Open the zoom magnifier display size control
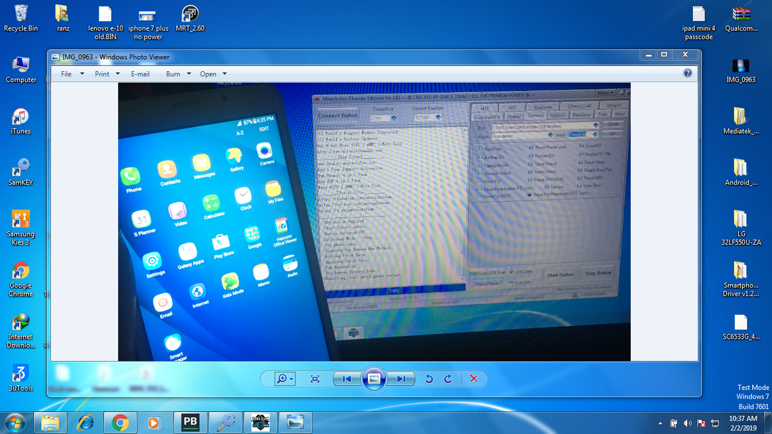This screenshot has width=772, height=434. point(285,379)
